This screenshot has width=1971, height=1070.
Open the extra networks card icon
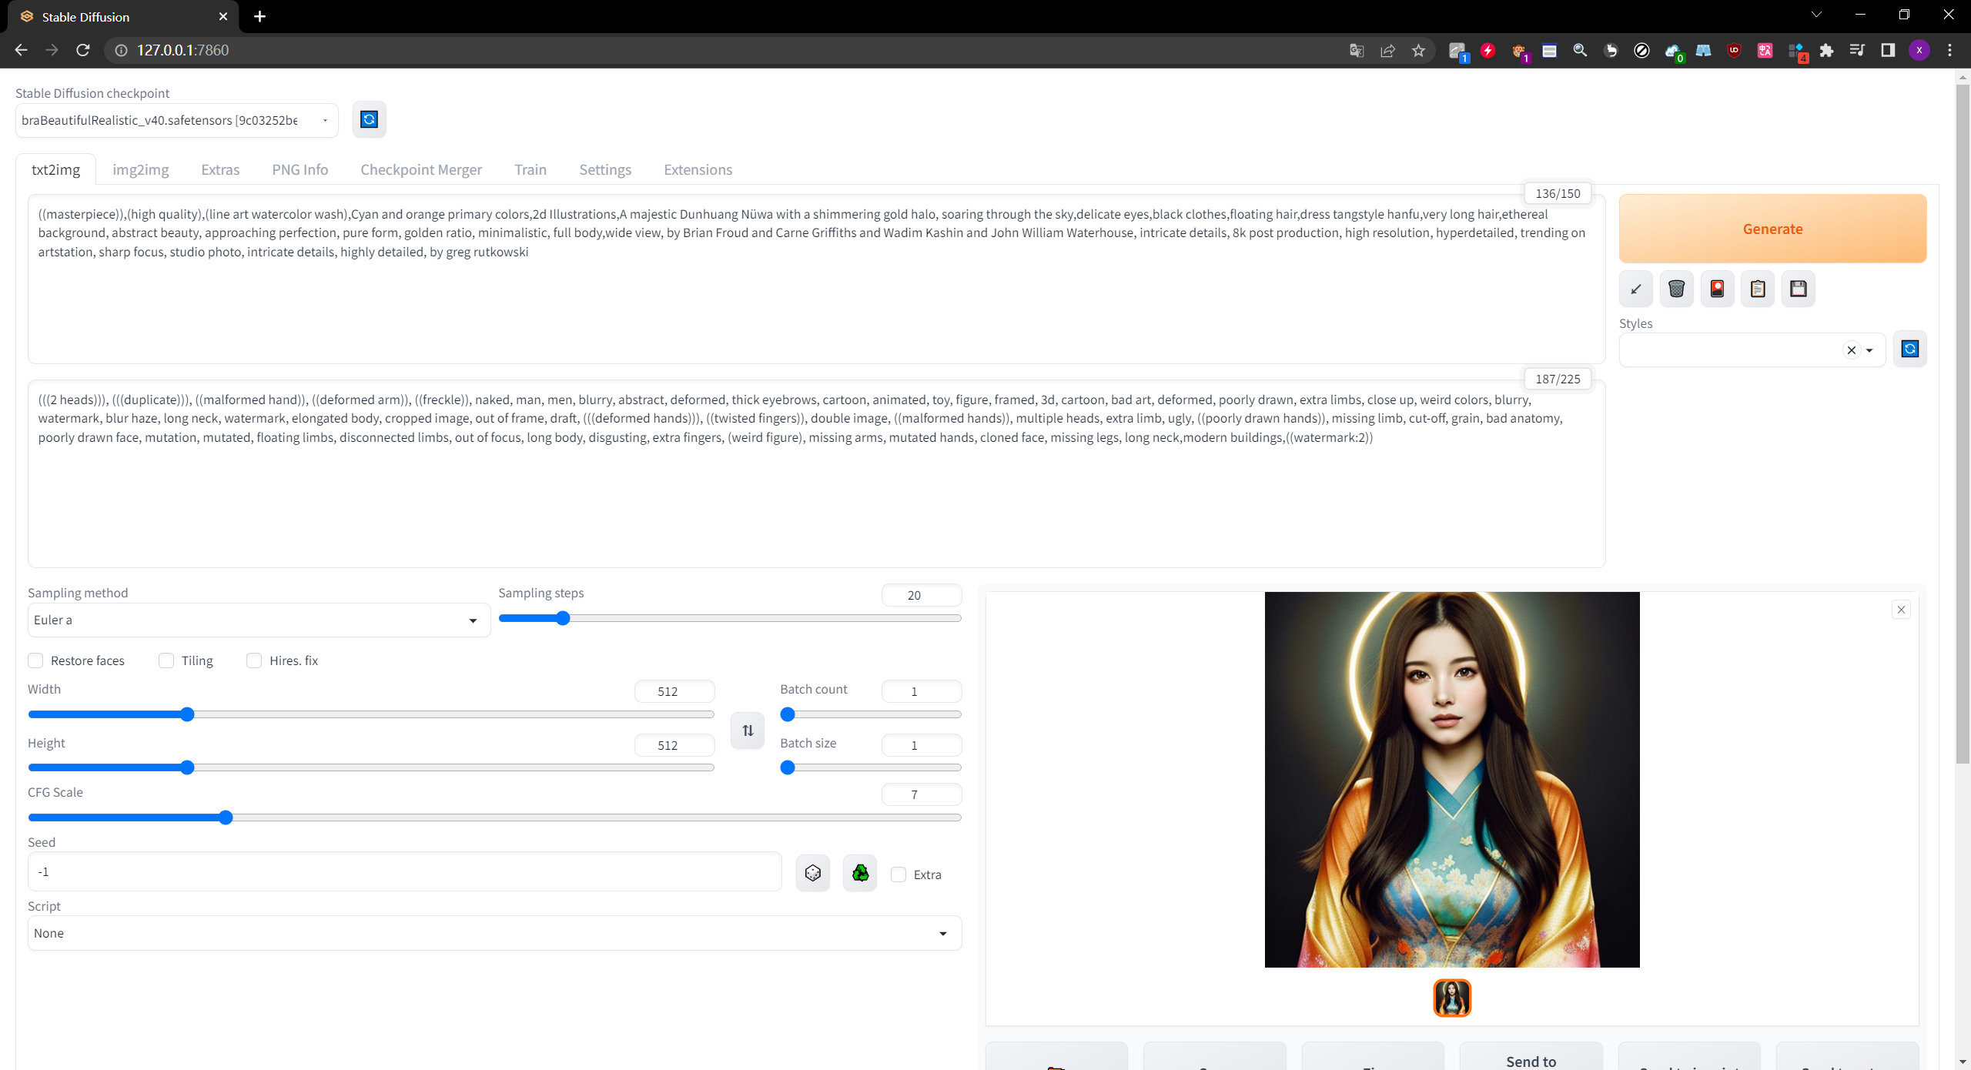point(1717,289)
